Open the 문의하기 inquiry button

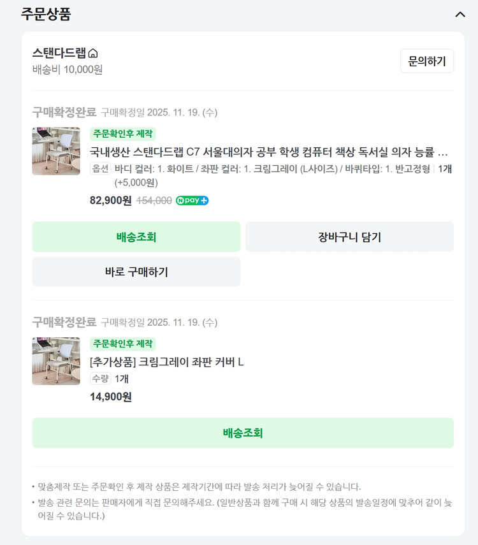pyautogui.click(x=426, y=61)
